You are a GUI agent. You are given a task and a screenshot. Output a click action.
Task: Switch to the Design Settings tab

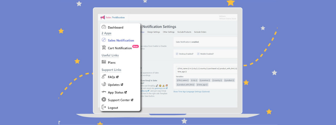tap(153, 32)
